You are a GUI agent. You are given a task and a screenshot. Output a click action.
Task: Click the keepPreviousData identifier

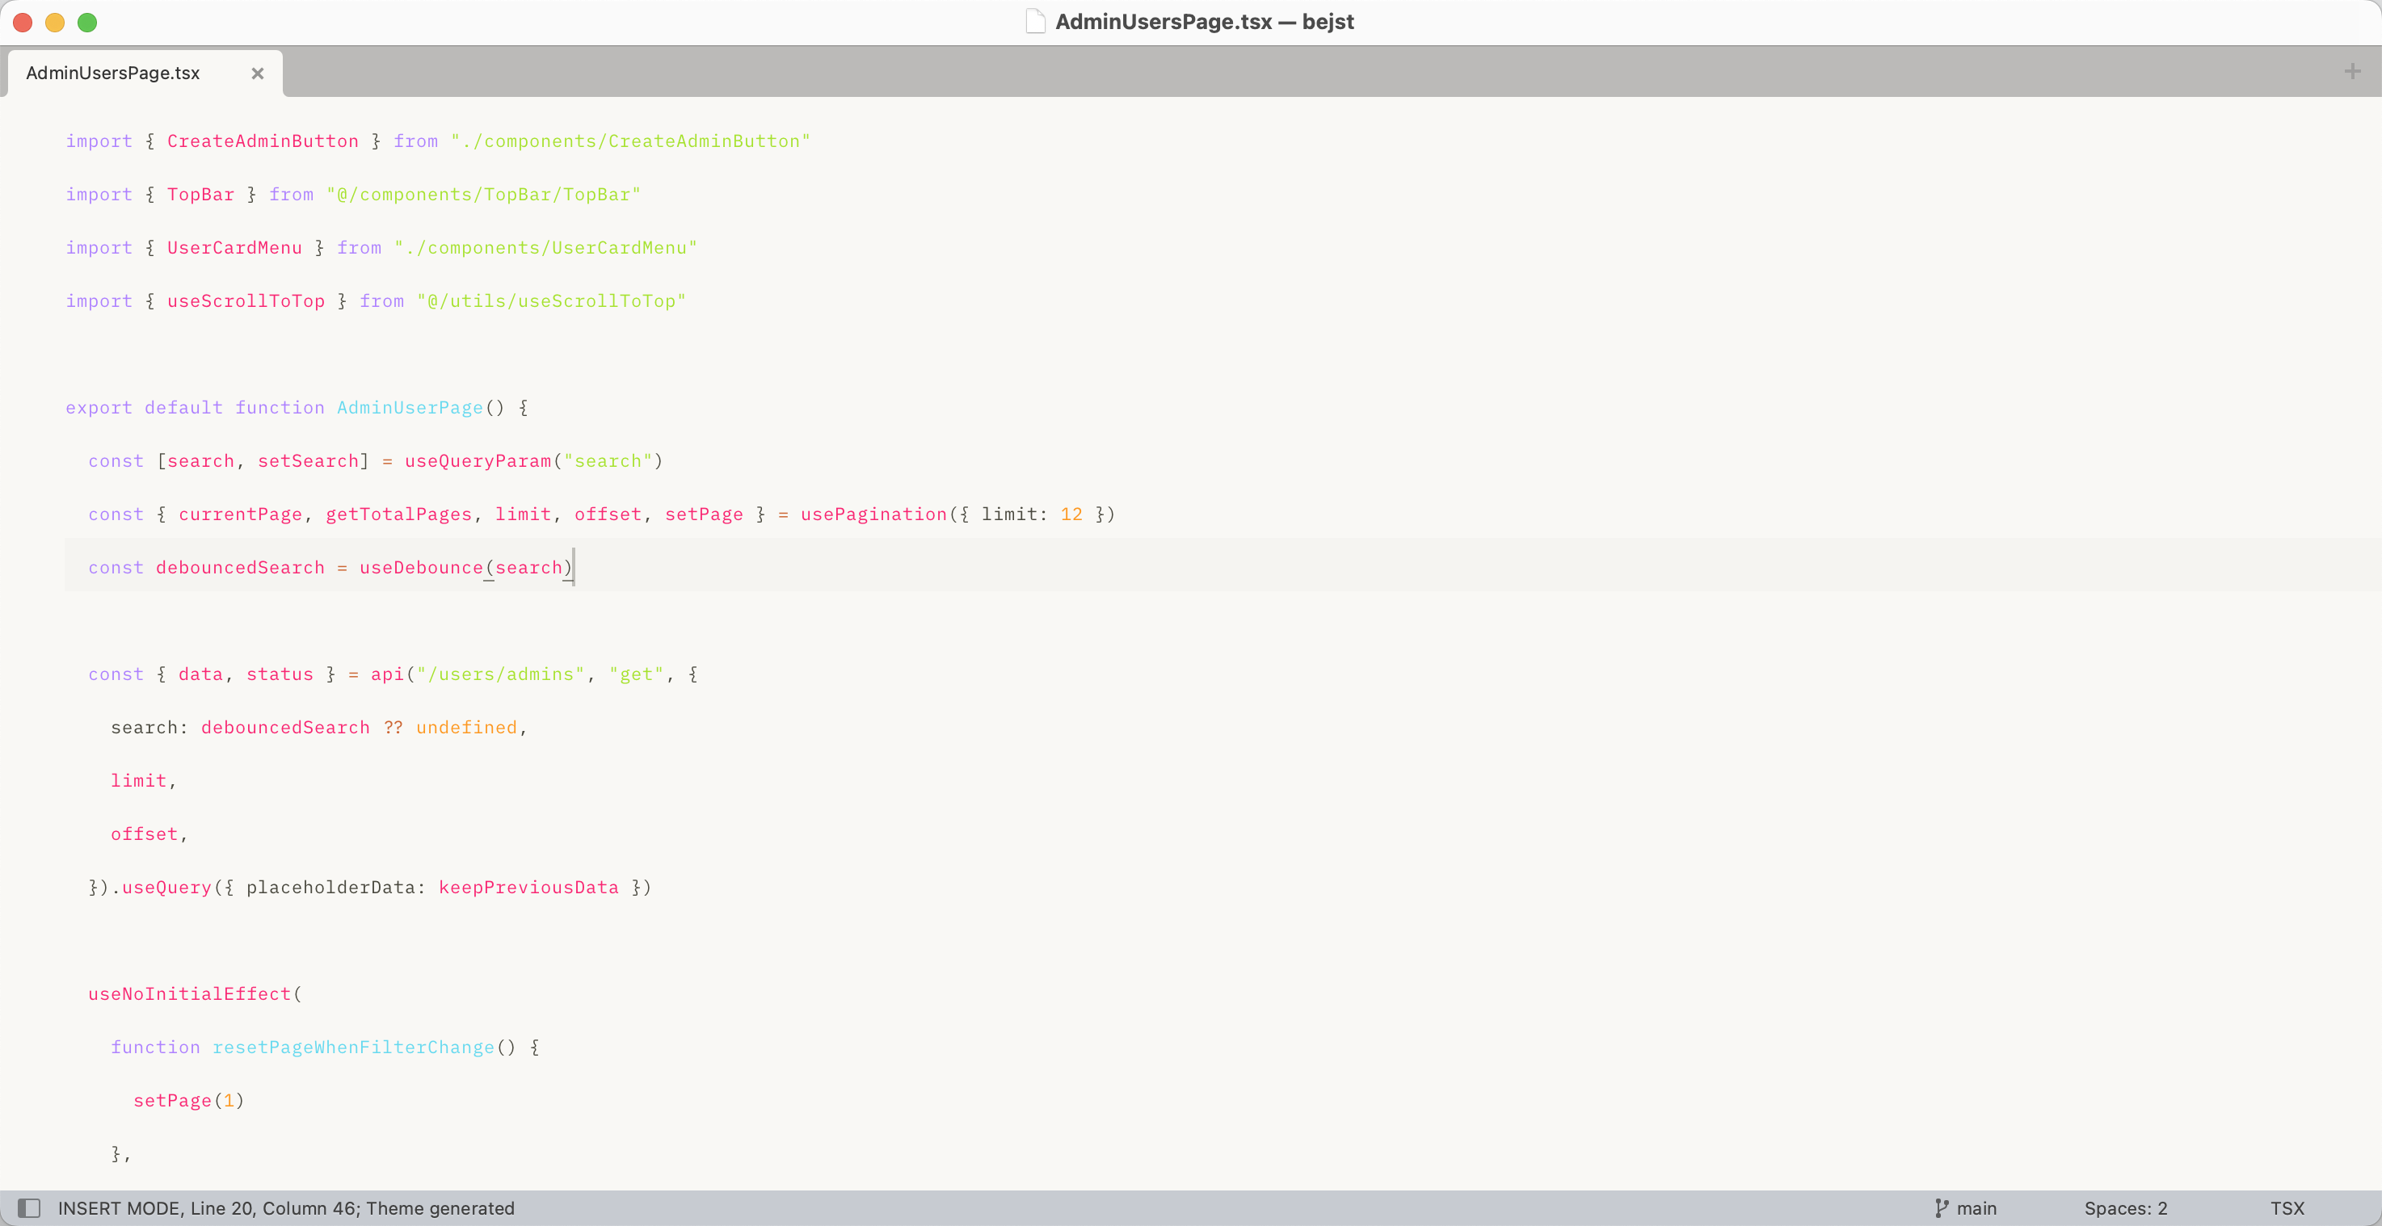529,888
